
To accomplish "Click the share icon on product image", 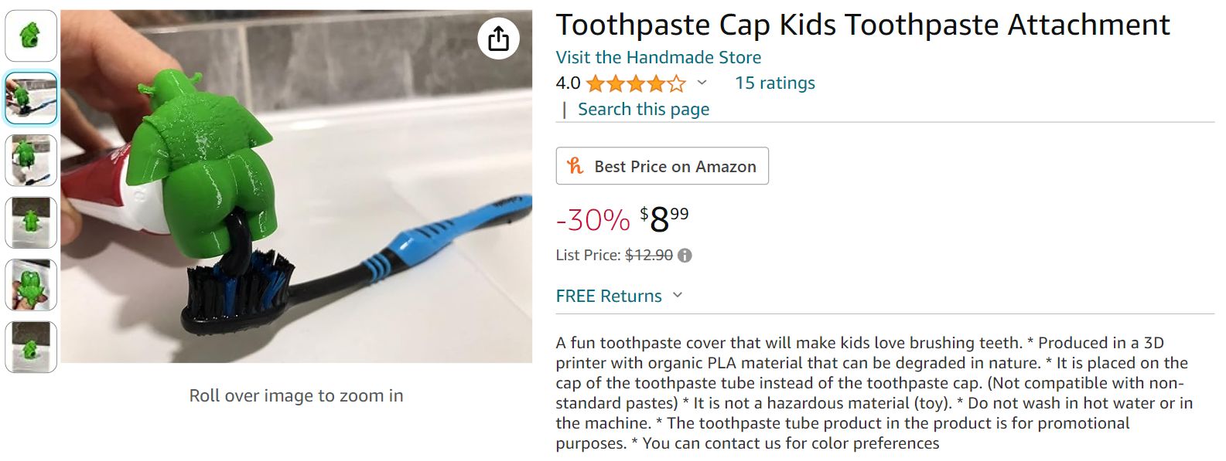I will (x=499, y=38).
